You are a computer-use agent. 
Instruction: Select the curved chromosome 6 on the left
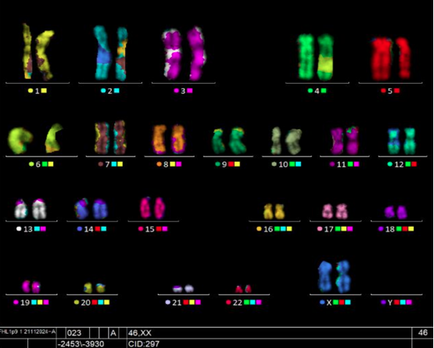20,140
